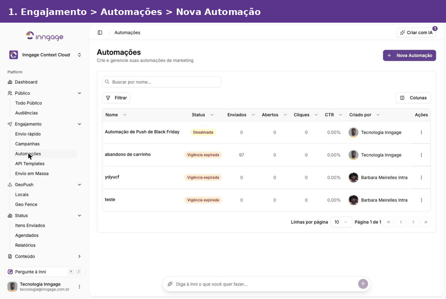Open Locais in sidebar
The height and width of the screenshot is (299, 446).
coord(22,195)
